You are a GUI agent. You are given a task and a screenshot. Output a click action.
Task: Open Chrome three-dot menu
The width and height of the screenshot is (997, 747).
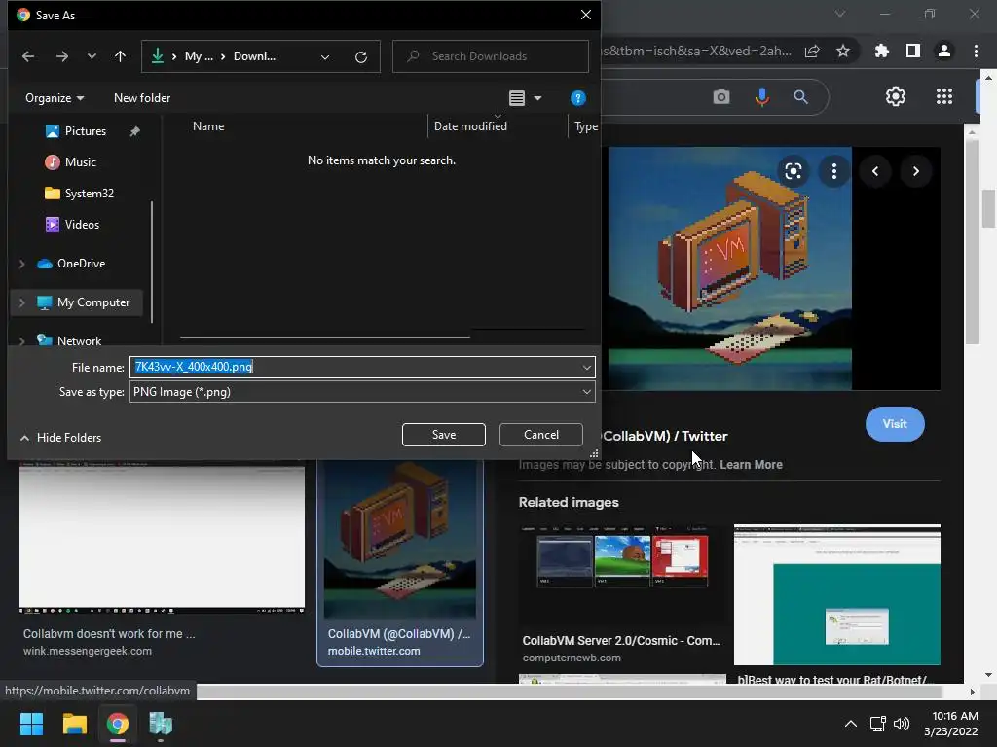(976, 51)
